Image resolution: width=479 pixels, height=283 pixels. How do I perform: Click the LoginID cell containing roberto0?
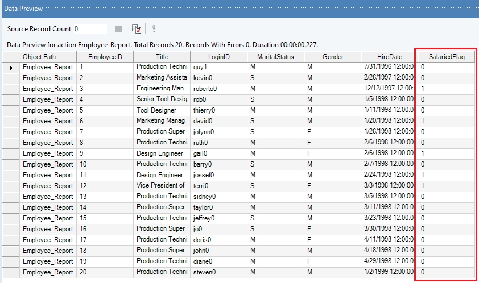coord(218,89)
